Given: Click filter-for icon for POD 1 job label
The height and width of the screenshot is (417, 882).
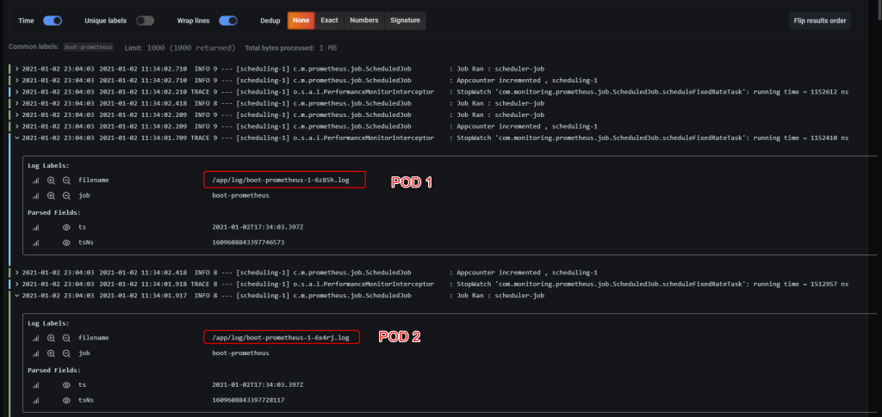Looking at the screenshot, I should coord(52,195).
